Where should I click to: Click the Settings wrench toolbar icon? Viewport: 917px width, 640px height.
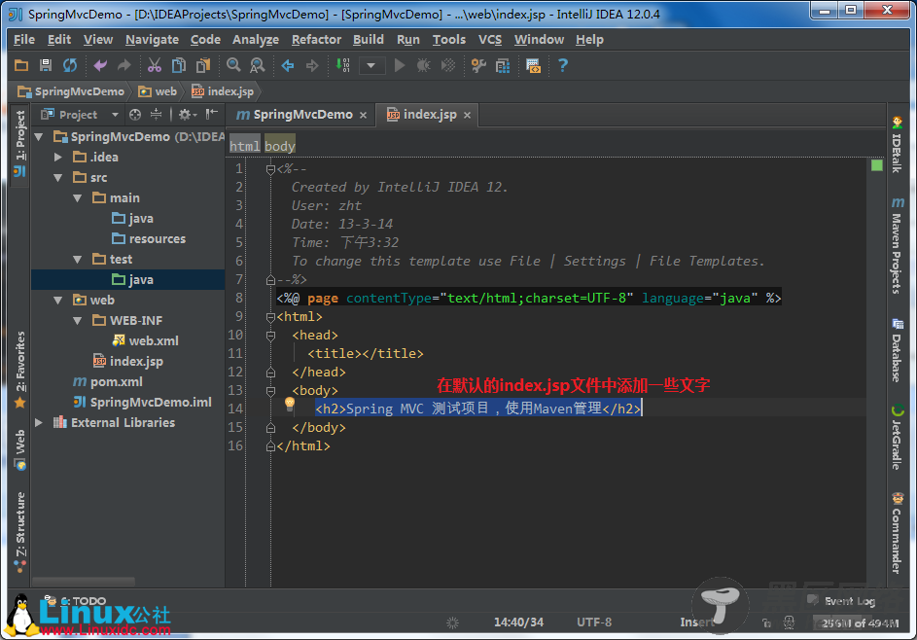coord(478,65)
